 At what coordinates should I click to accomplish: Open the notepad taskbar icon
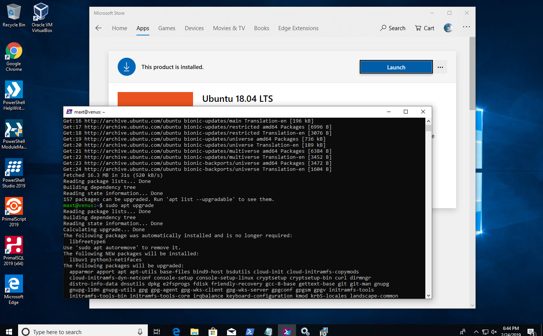[x=268, y=331]
